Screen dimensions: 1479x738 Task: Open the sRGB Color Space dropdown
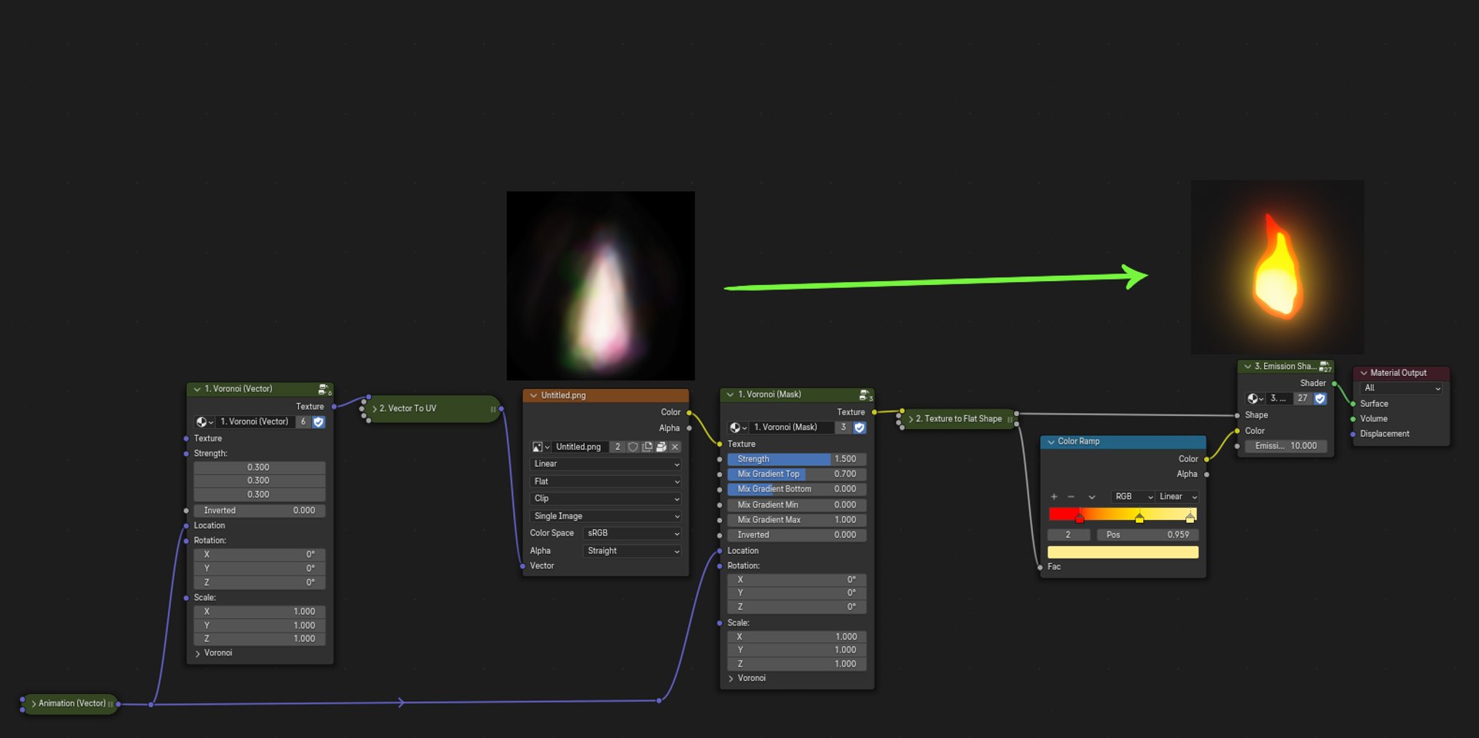point(632,533)
